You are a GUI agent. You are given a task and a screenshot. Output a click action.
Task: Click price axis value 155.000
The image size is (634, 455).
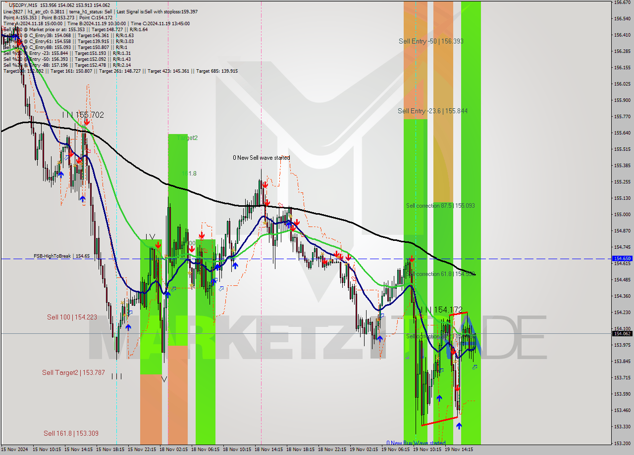point(622,214)
